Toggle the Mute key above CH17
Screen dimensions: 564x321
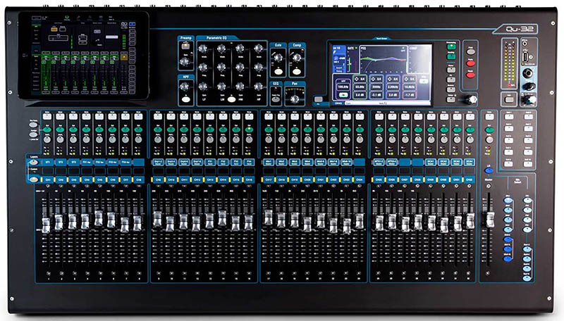tap(269, 116)
